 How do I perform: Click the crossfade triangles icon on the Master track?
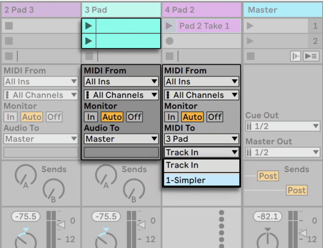[x=296, y=55]
